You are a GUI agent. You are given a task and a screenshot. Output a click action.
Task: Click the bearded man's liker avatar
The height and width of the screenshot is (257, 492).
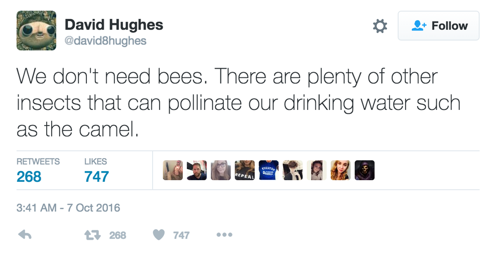coord(197,170)
